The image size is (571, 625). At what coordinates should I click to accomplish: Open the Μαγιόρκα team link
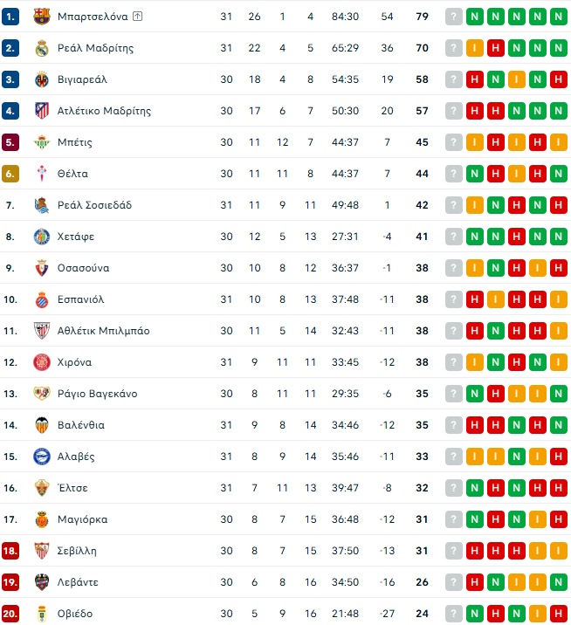pos(82,519)
